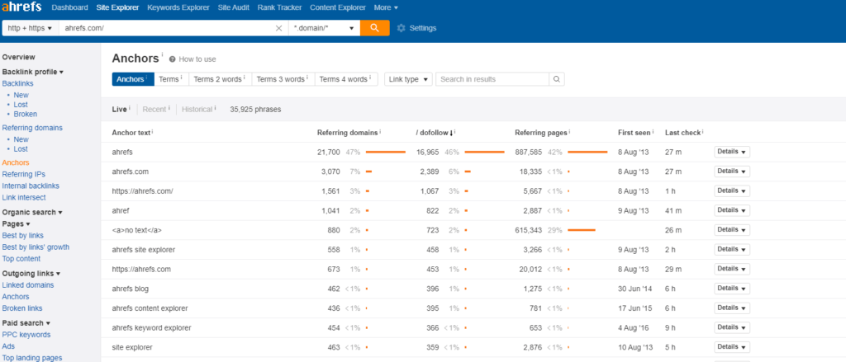The image size is (846, 362).
Task: Open the Link type dropdown
Action: pos(408,79)
